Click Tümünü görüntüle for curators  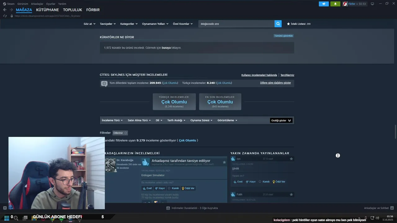pyautogui.click(x=283, y=36)
